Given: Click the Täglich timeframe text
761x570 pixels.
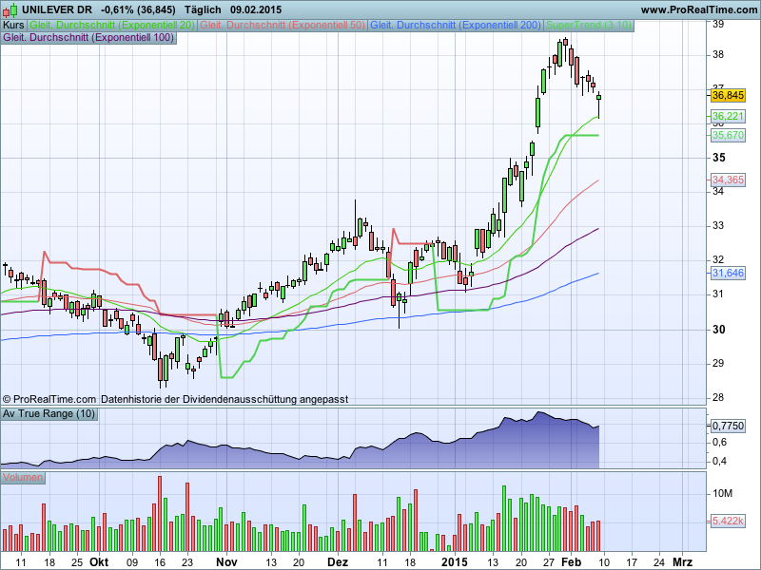Looking at the screenshot, I should [203, 9].
